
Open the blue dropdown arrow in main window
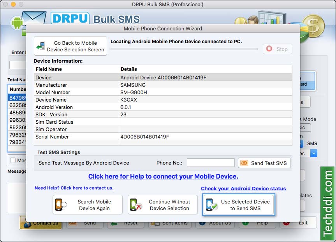pyautogui.click(x=314, y=153)
